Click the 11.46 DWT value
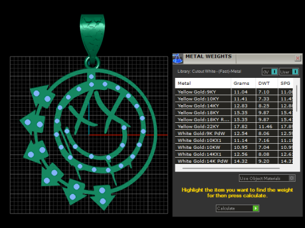The width and height of the screenshot is (305, 228). click(x=265, y=127)
